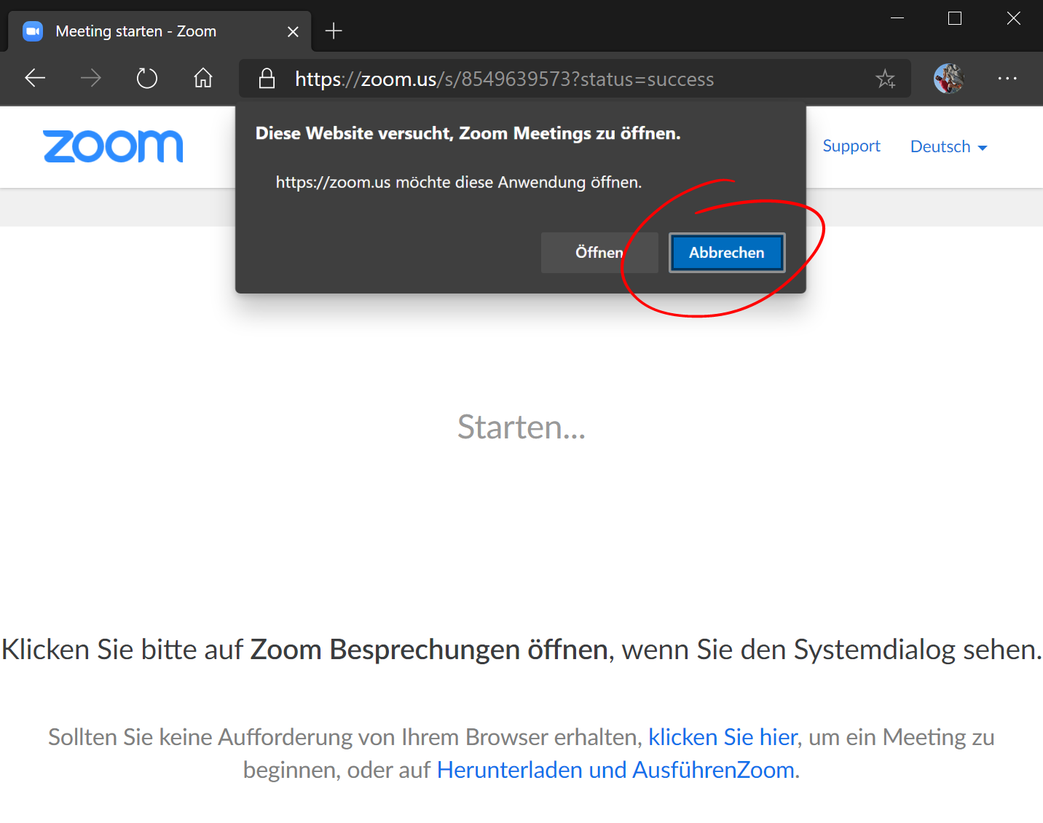Close the browser window
This screenshot has height=823, width=1043.
(1013, 18)
